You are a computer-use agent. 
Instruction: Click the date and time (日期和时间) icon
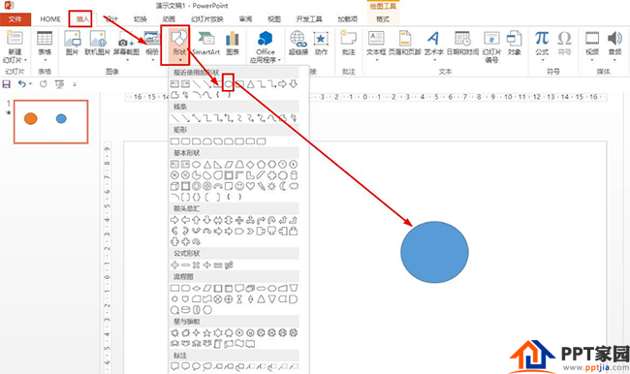tap(462, 38)
